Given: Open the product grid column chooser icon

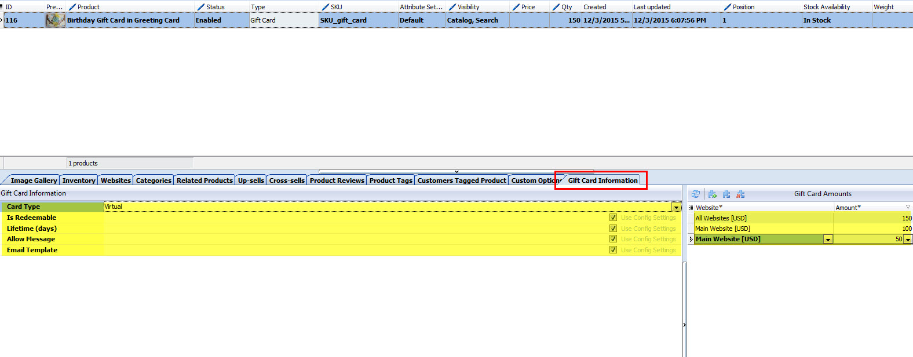Looking at the screenshot, I should pyautogui.click(x=2, y=7).
